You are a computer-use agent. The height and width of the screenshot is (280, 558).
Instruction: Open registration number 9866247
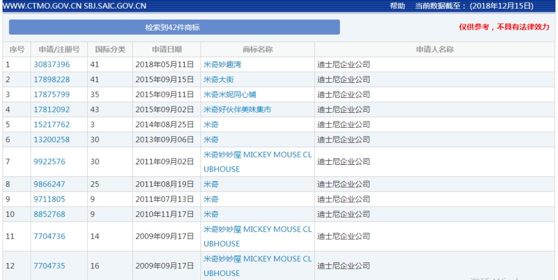[50, 184]
